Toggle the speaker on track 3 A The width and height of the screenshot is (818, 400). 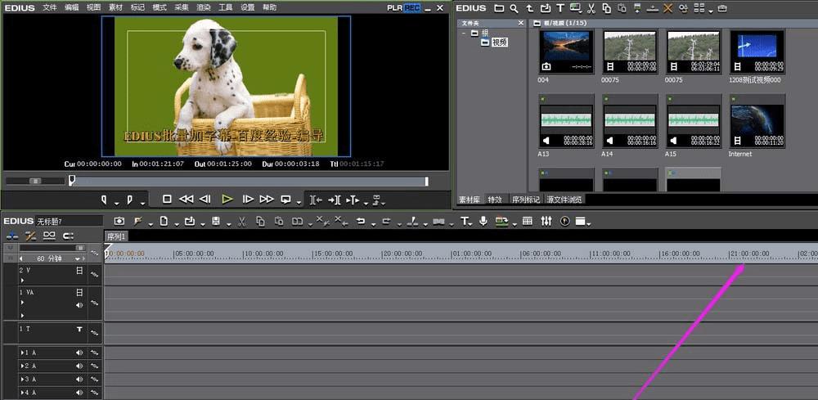coord(79,380)
